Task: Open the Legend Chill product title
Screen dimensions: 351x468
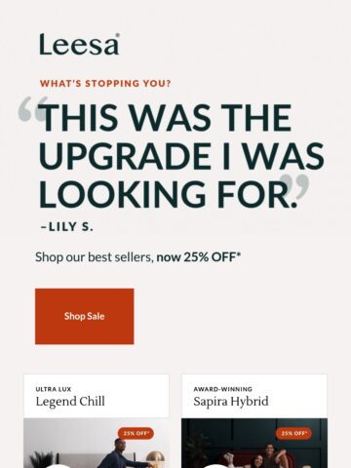Action: (x=70, y=402)
